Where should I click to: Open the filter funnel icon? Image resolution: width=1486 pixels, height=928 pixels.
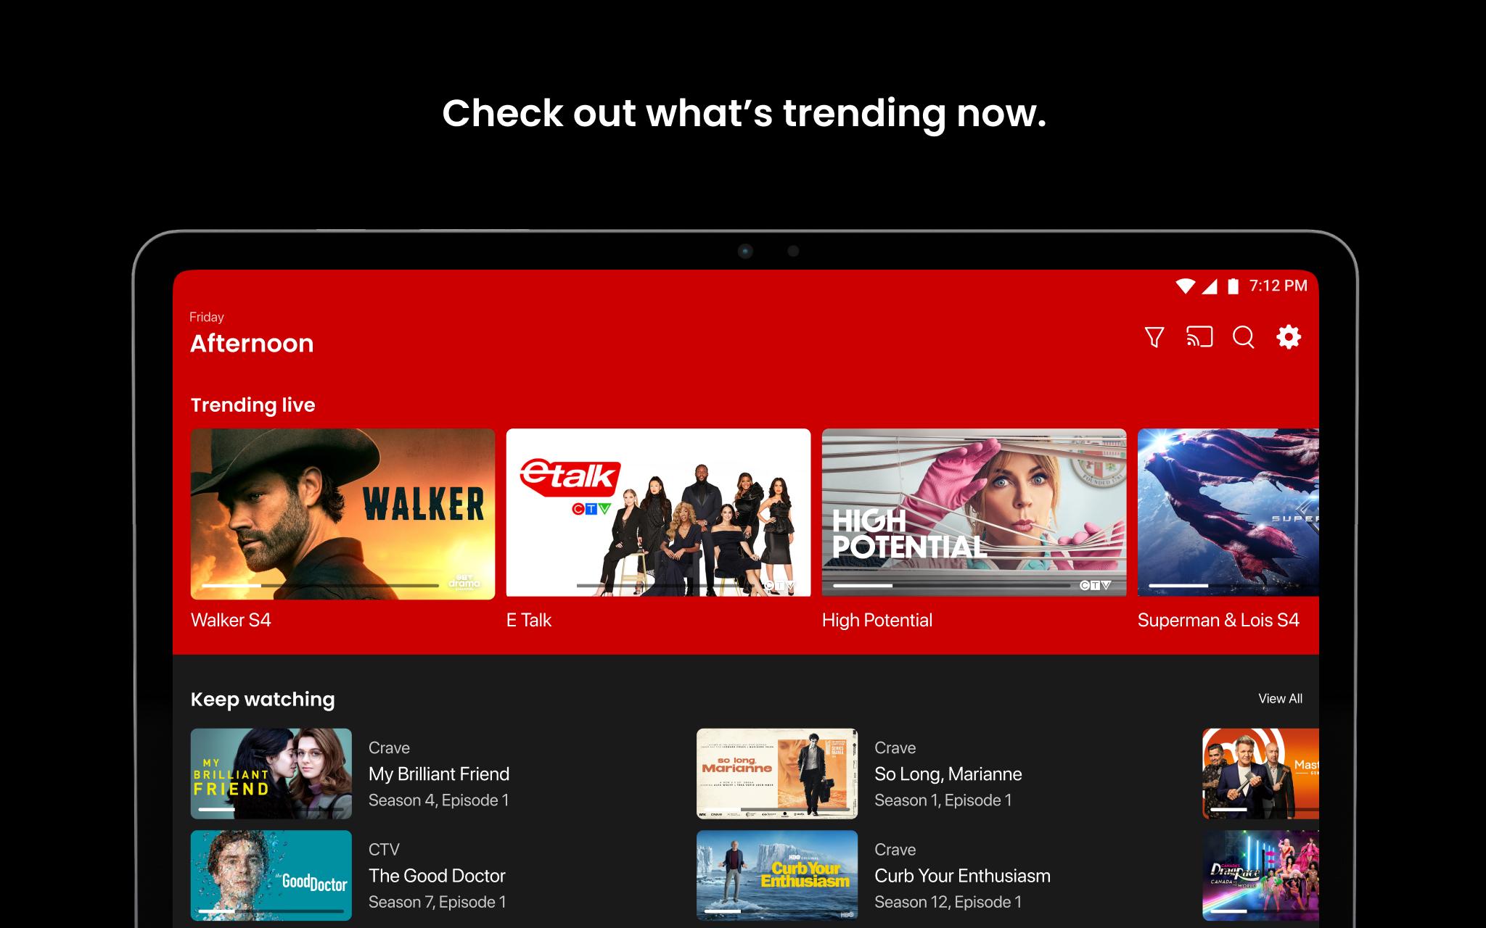point(1154,337)
